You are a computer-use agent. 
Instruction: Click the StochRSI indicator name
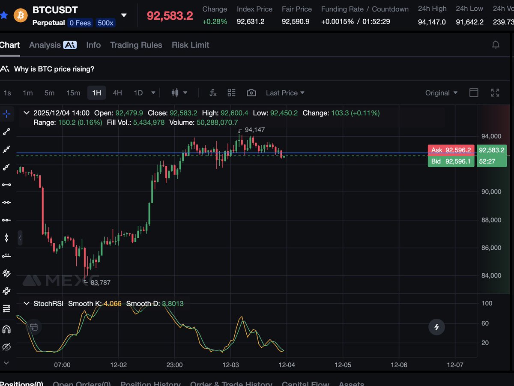48,303
